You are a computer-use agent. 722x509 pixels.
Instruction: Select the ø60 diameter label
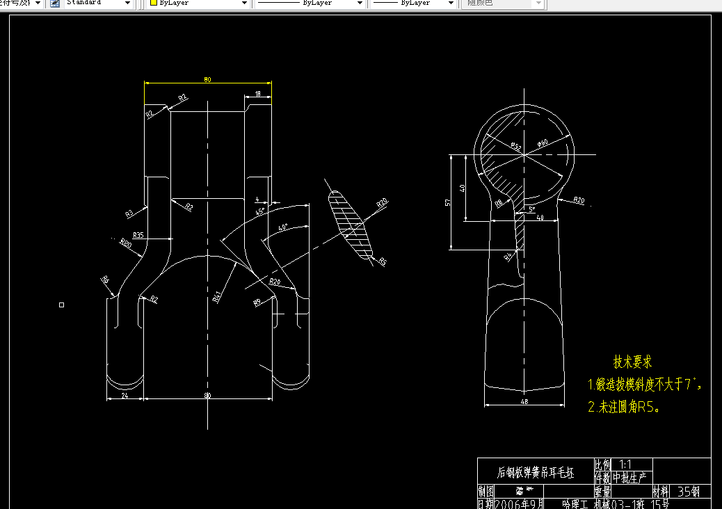tap(543, 143)
